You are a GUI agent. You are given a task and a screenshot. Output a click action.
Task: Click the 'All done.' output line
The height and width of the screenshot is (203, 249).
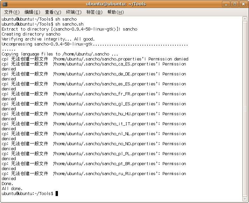[12, 189]
